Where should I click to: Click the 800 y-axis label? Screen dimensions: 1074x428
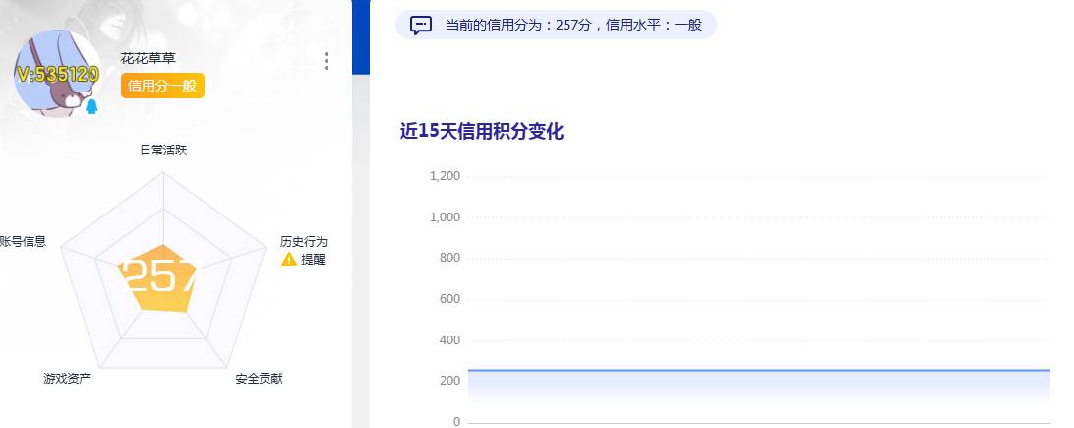coord(450,258)
